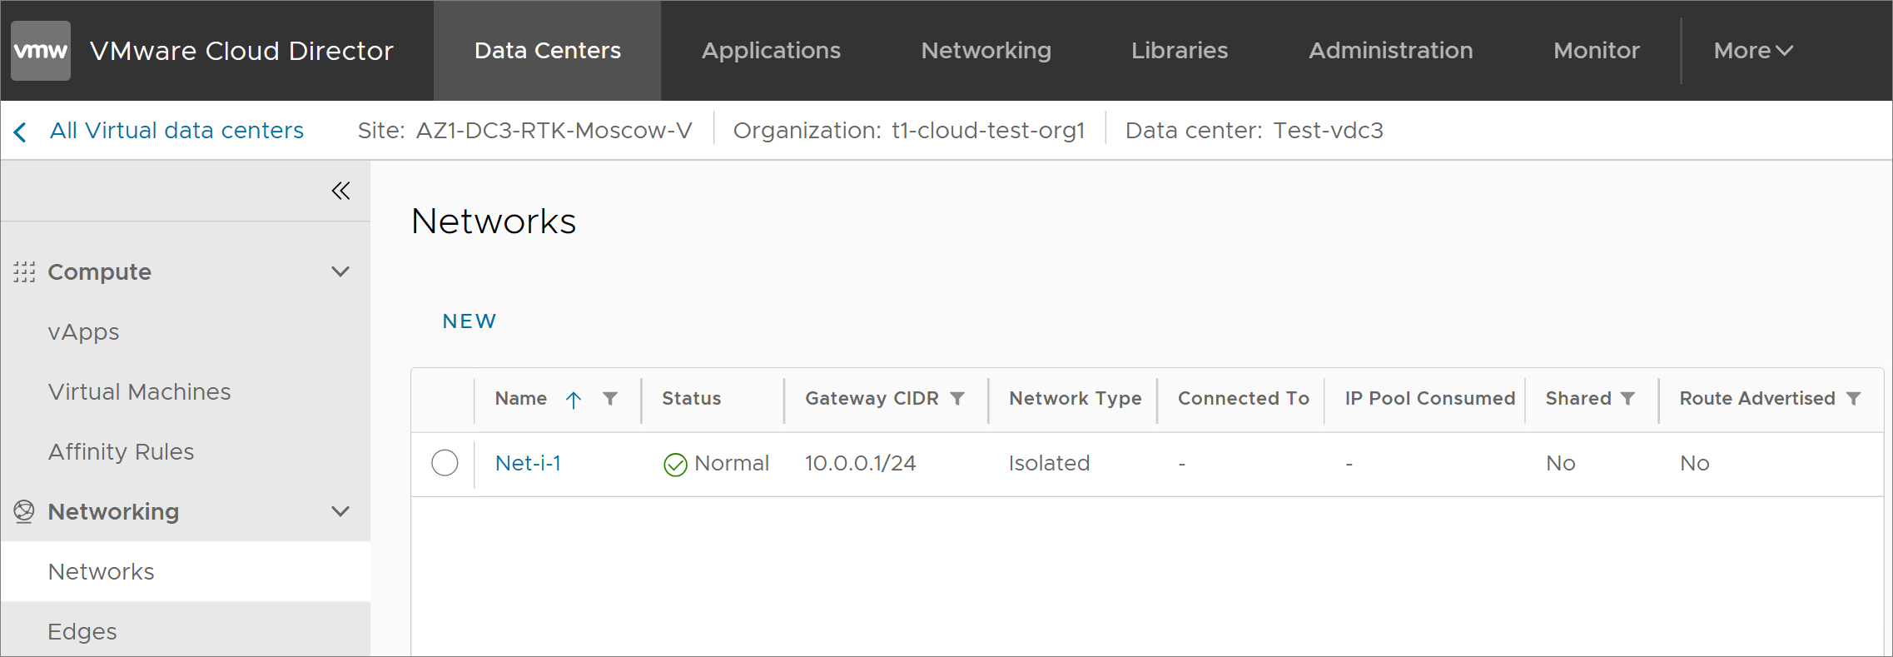
Task: Open the Shared column filter icon
Action: 1627,399
